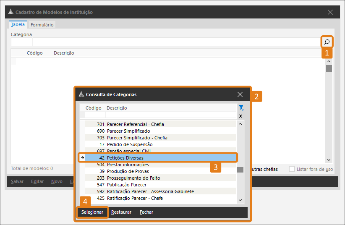This screenshot has width=345, height=225.
Task: Clear the filter with the small X icon
Action: (x=240, y=116)
